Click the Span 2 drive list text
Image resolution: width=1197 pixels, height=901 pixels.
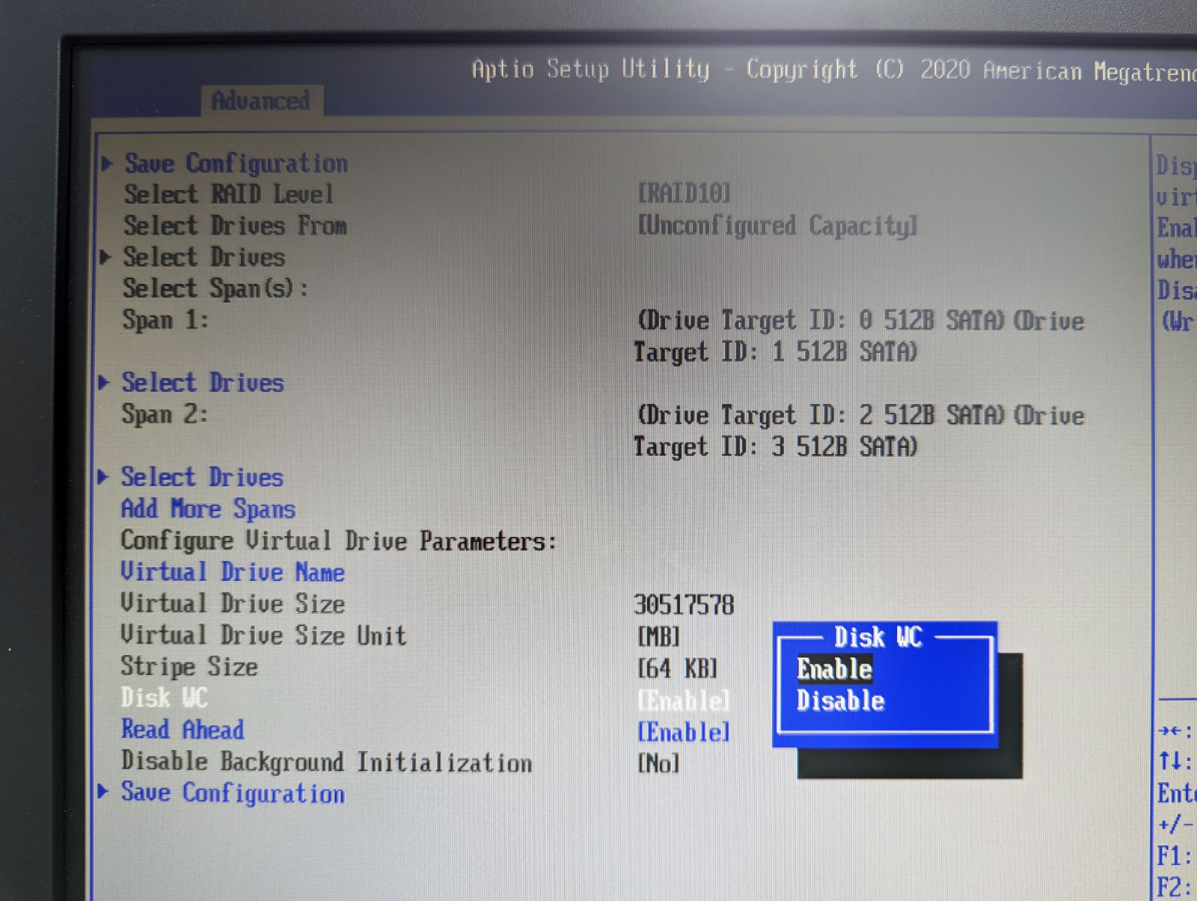pyautogui.click(x=859, y=431)
